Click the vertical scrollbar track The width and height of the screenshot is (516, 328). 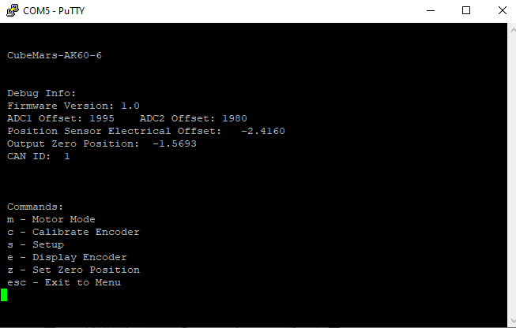pyautogui.click(x=513, y=175)
